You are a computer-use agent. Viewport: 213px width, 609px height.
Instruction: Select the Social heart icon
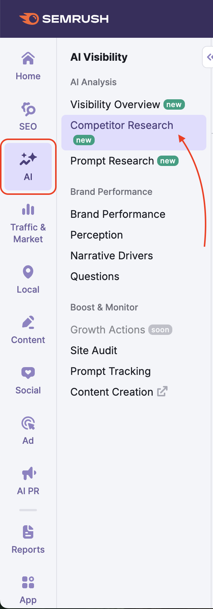pos(28,372)
